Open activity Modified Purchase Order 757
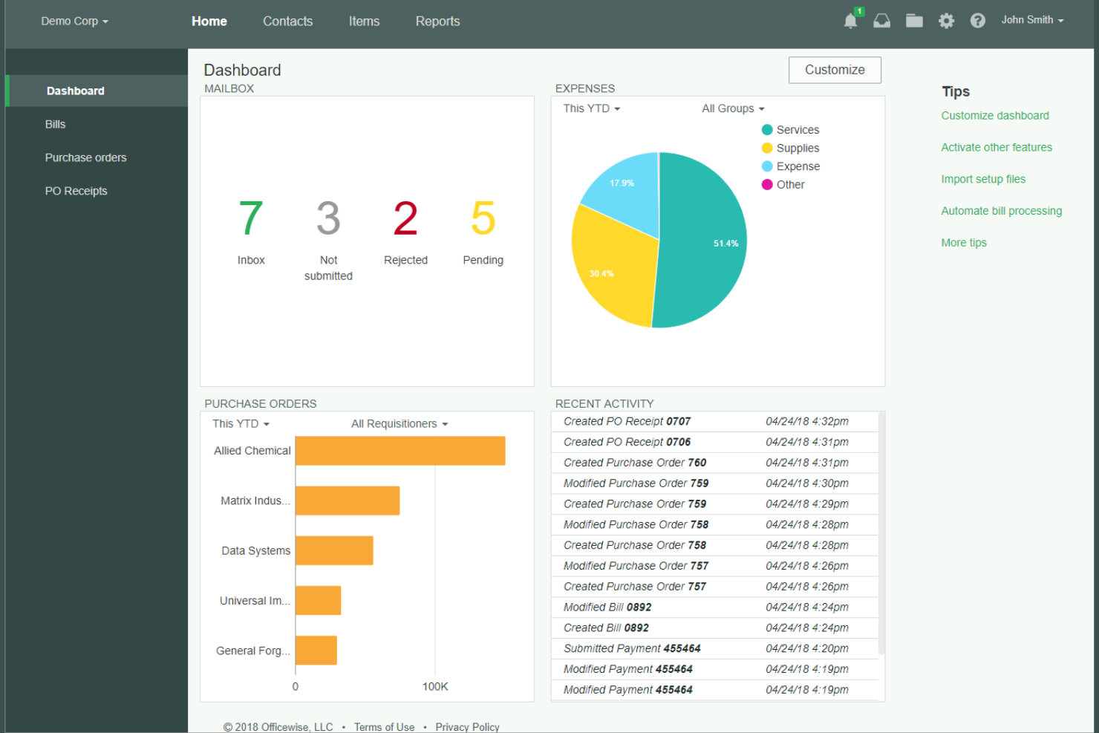This screenshot has height=733, width=1099. [714, 566]
